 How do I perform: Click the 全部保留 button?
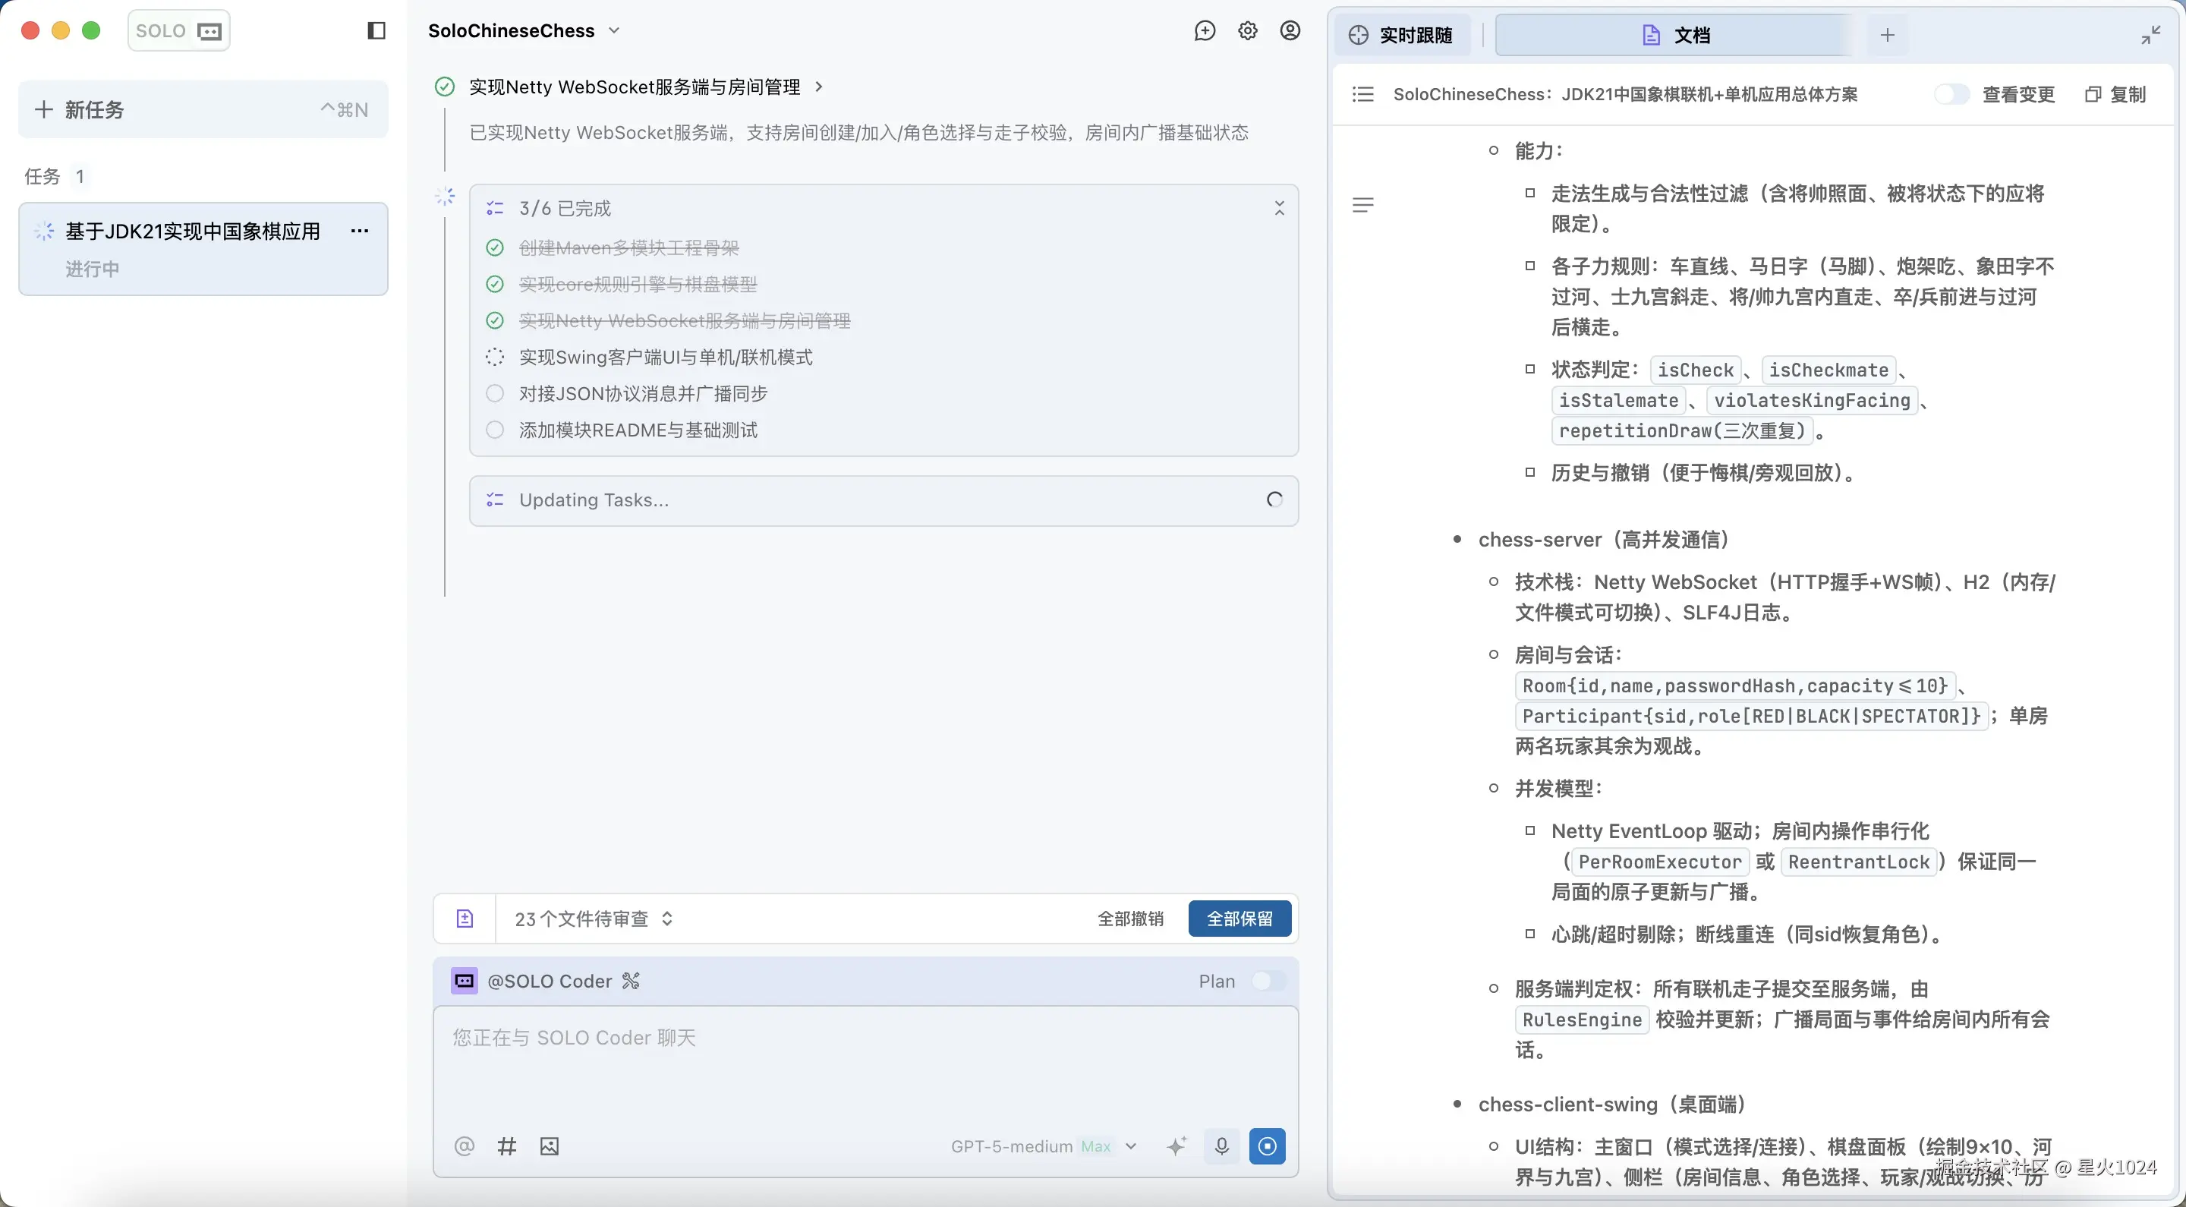click(x=1239, y=919)
